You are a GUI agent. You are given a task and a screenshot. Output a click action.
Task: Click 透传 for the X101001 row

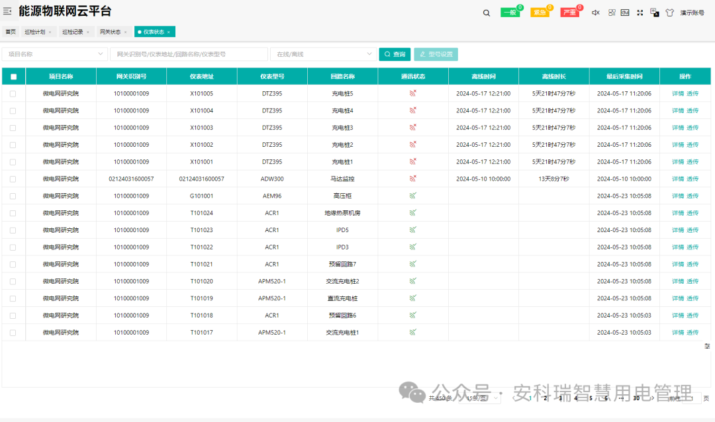click(x=692, y=162)
